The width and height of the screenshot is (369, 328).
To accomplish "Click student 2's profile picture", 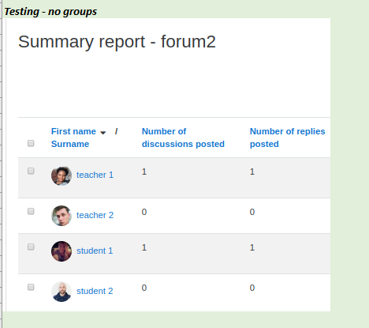I will click(61, 292).
